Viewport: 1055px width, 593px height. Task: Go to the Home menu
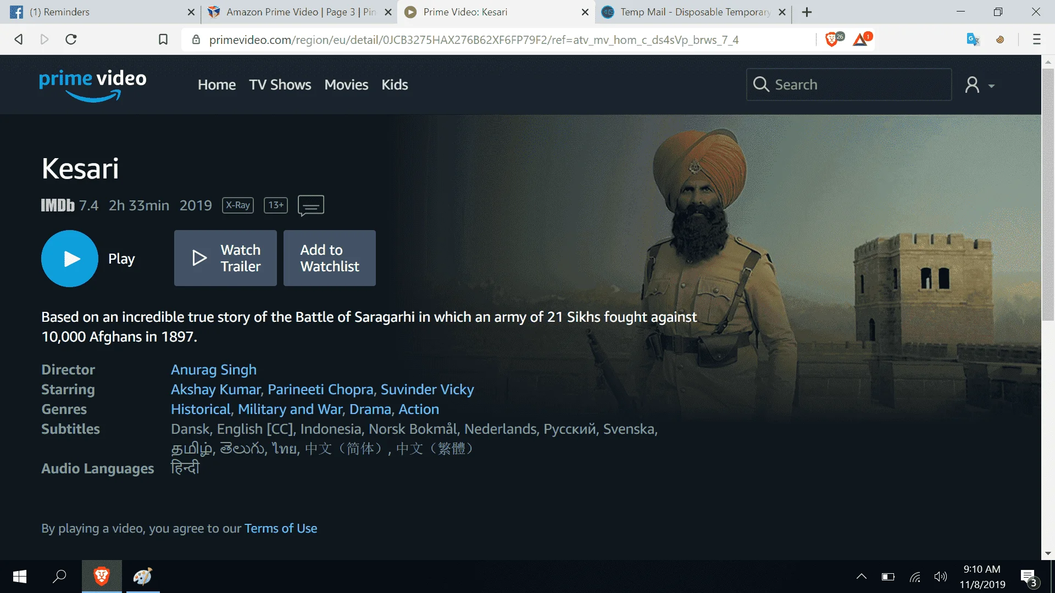coord(216,85)
